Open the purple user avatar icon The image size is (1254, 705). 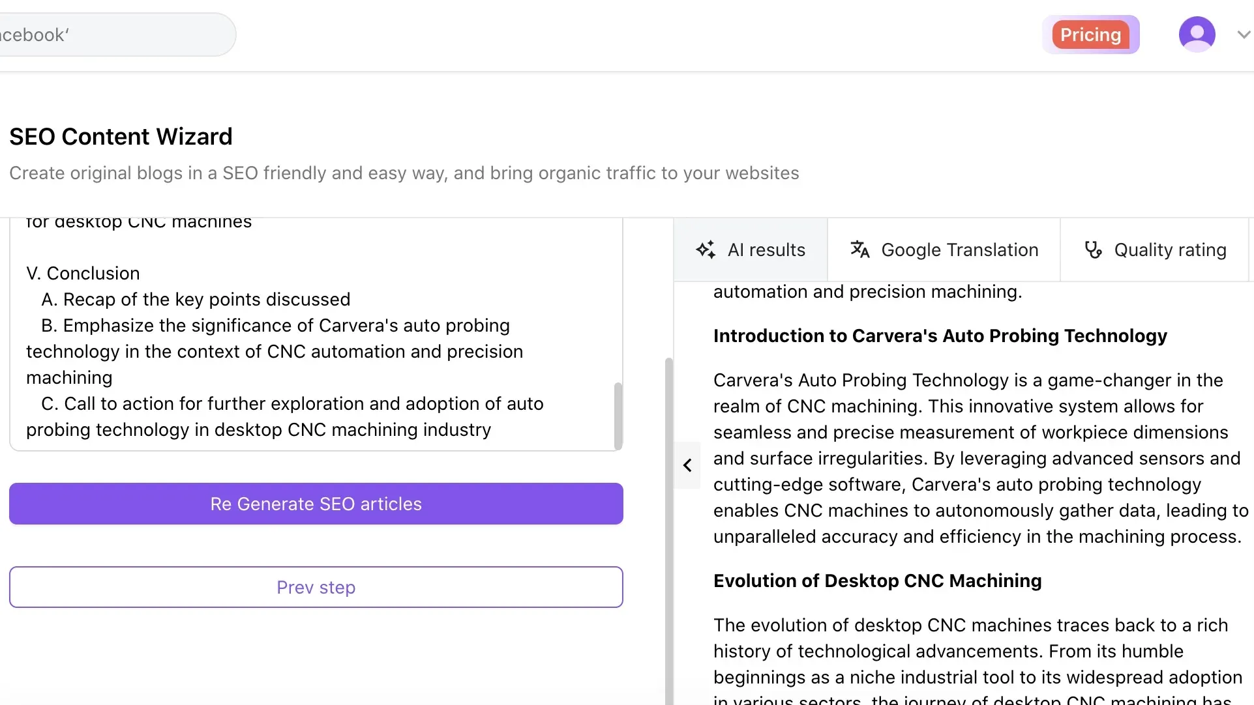1197,35
